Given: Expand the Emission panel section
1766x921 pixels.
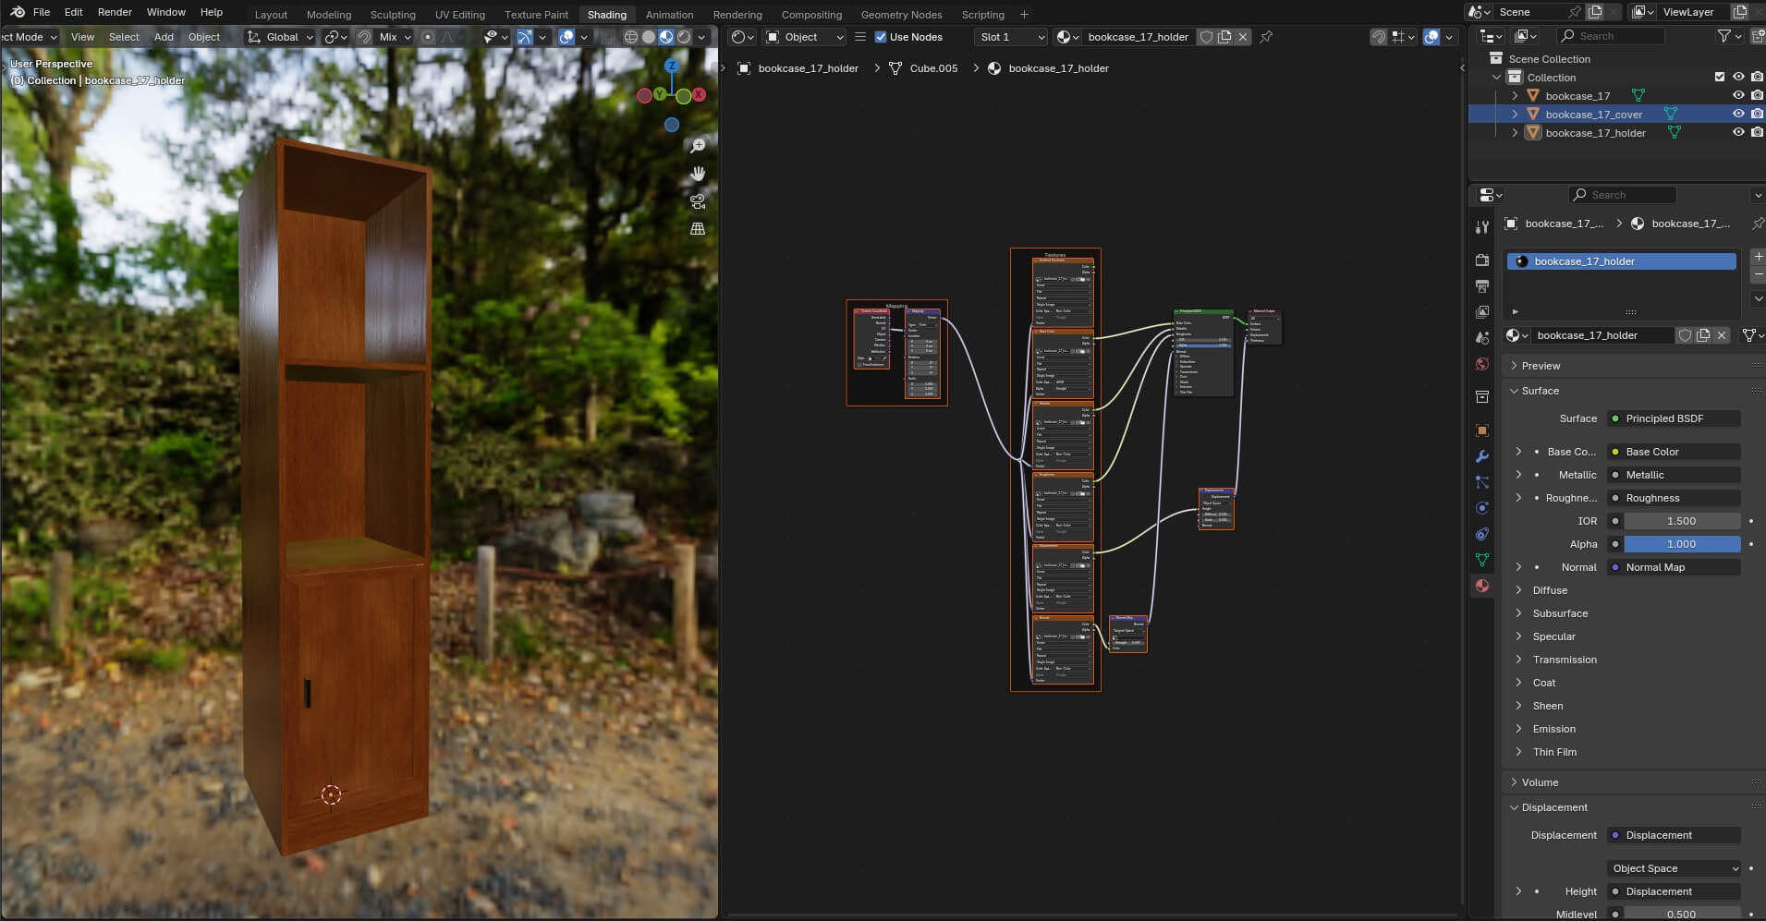Looking at the screenshot, I should 1553,729.
